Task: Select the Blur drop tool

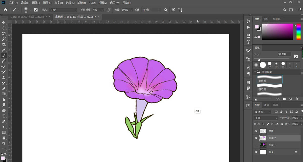Action: (x=4, y=99)
